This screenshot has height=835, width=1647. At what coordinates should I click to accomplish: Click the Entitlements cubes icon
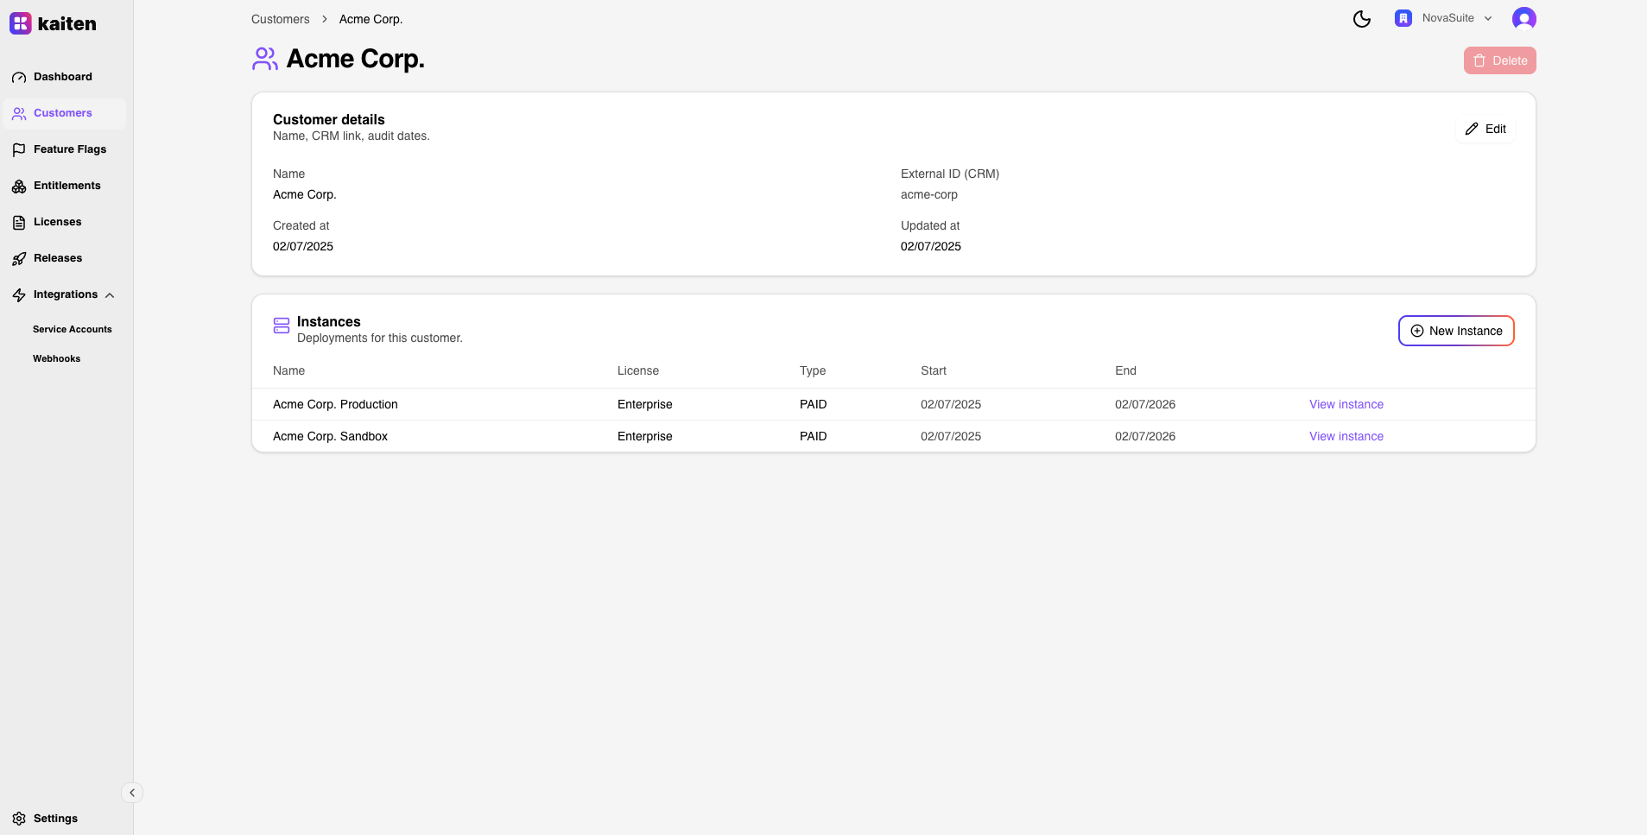point(19,187)
